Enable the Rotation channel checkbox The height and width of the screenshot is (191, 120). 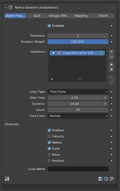point(49,161)
